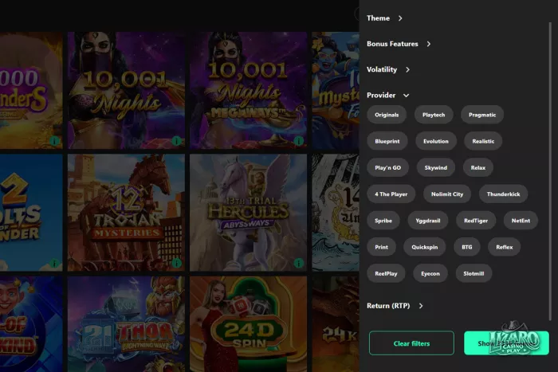
Task: Collapse the Provider filter section
Action: point(388,95)
